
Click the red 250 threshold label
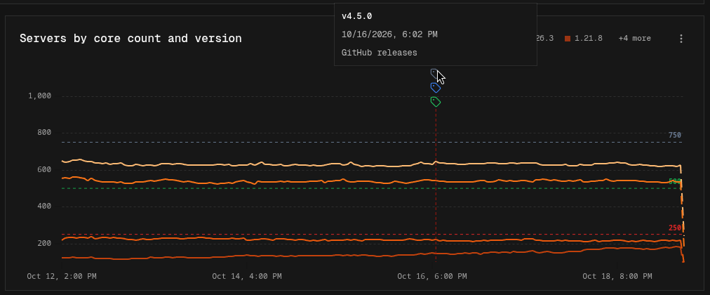pos(675,228)
